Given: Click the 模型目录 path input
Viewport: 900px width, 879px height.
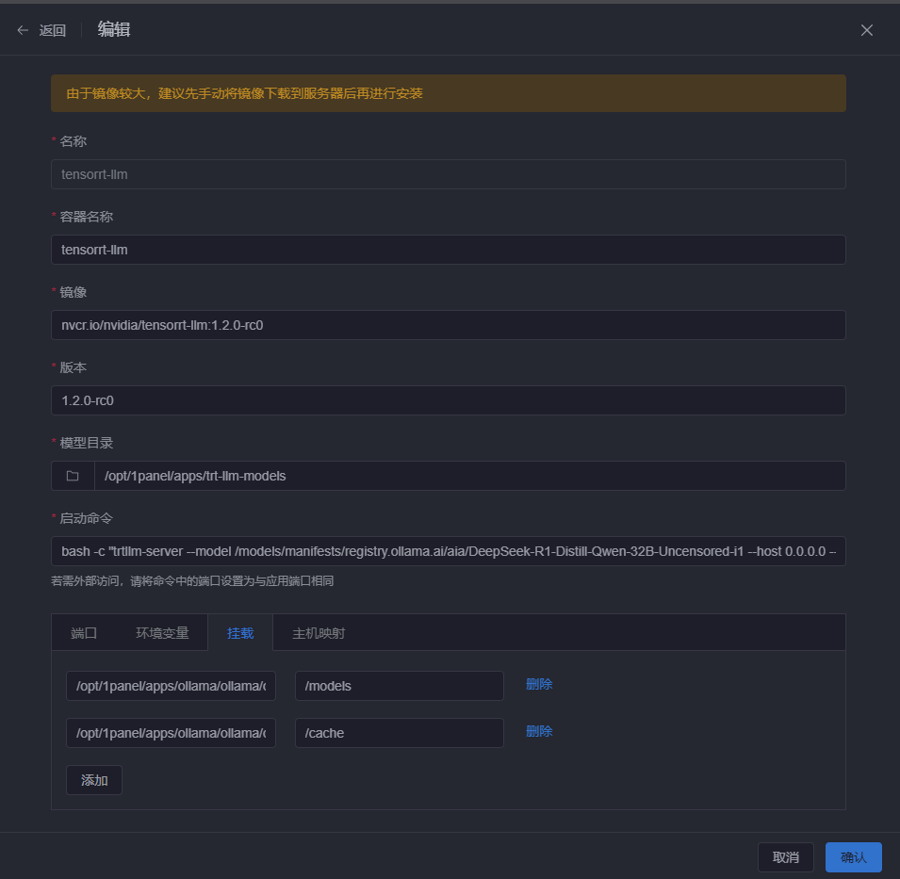Looking at the screenshot, I should click(468, 476).
